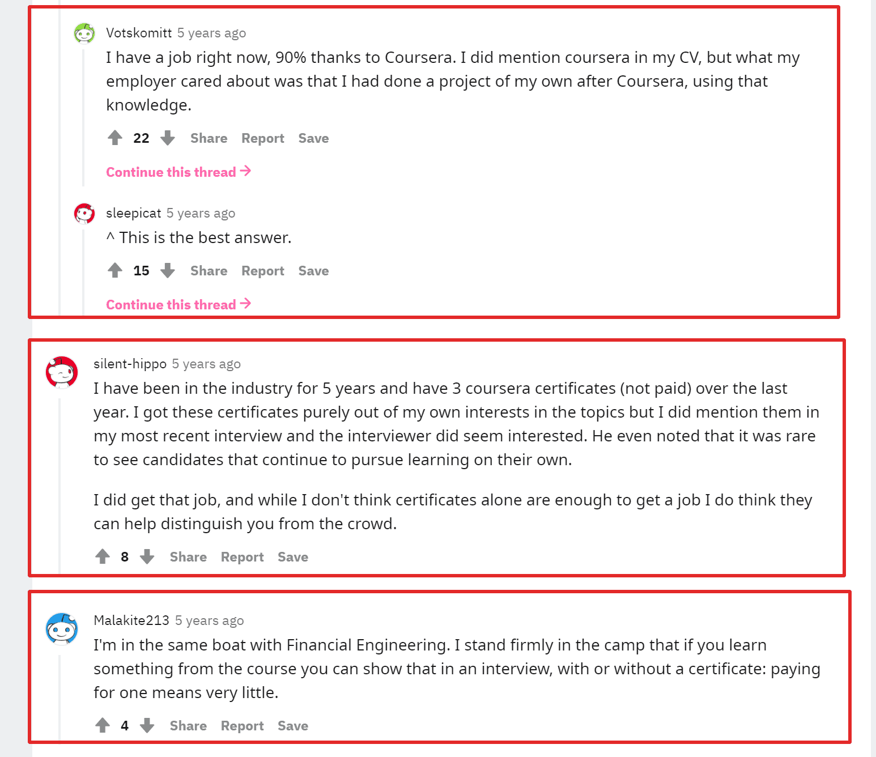This screenshot has width=876, height=757.
Task: Downvote Malakite213's comment
Action: click(147, 725)
